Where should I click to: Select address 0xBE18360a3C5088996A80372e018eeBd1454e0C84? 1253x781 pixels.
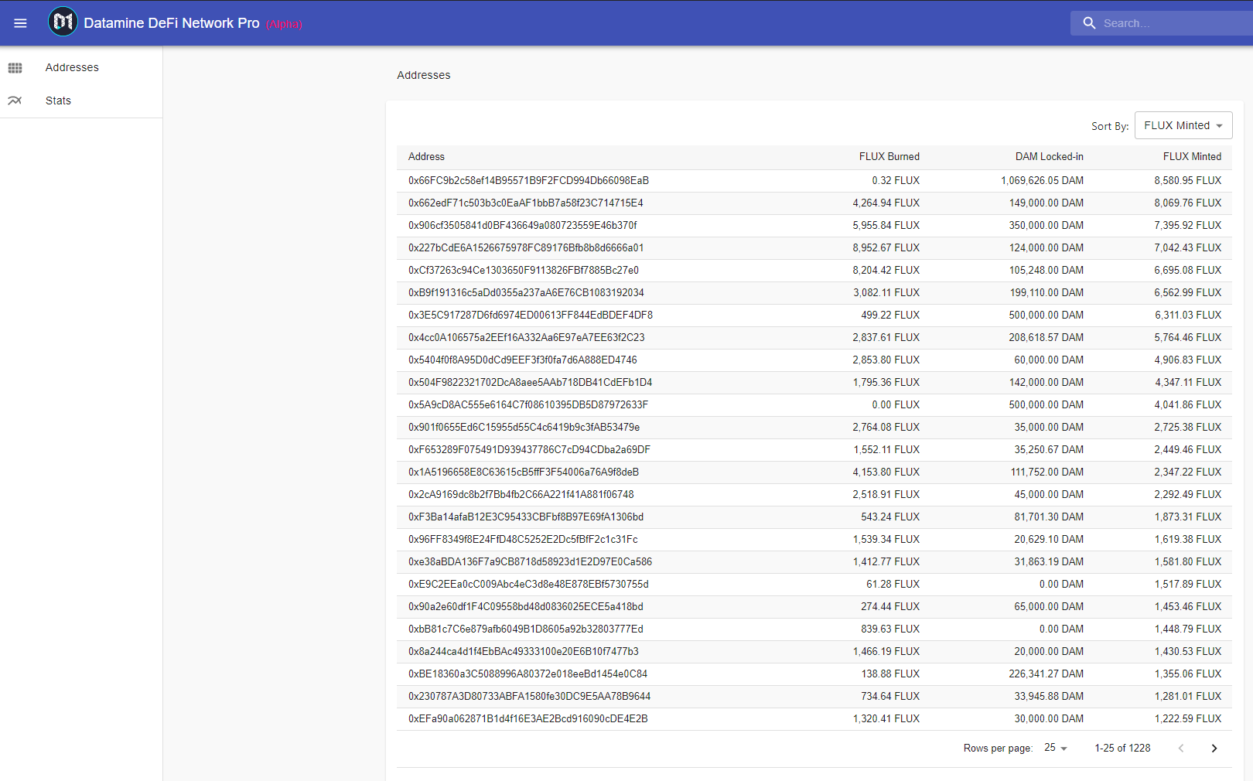coord(528,674)
